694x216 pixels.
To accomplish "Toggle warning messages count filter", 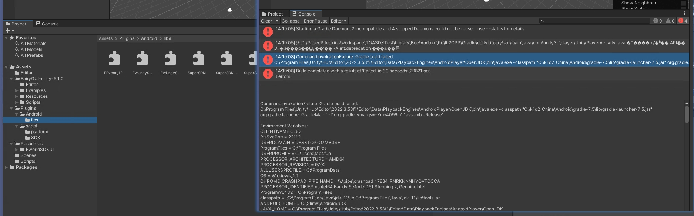I will tap(670, 21).
